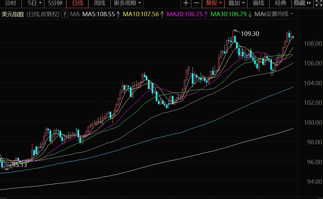Expand the 更多周期 dropdown
This screenshot has height=199, width=323.
(127, 3)
